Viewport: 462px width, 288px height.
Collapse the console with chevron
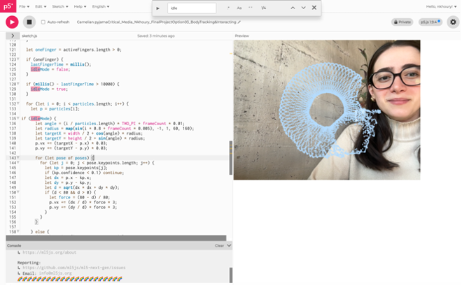(x=229, y=245)
